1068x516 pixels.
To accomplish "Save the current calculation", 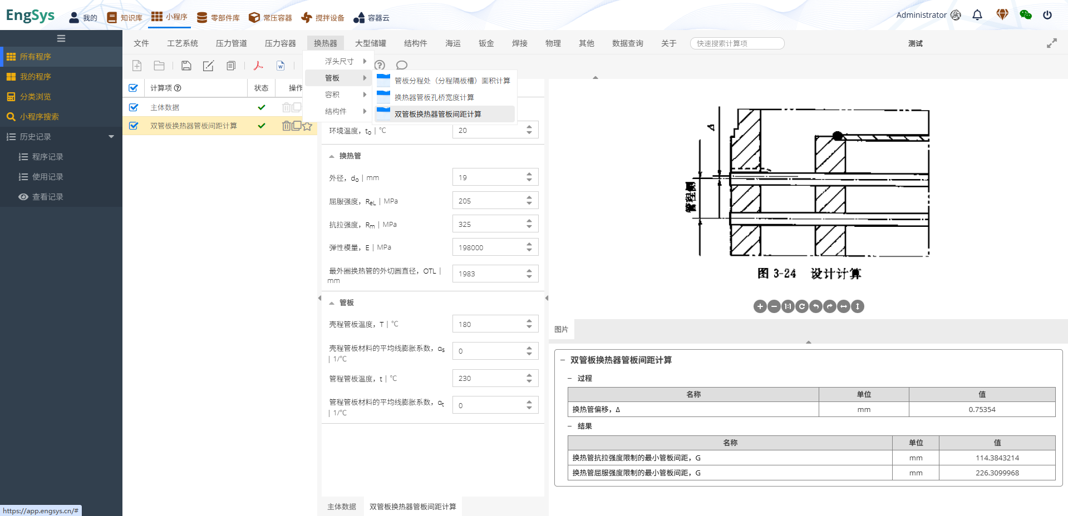I will 186,66.
